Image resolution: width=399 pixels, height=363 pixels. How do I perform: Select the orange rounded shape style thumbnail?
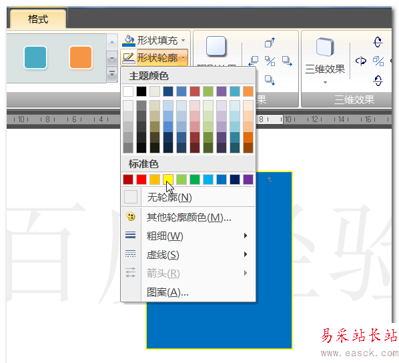pos(81,57)
